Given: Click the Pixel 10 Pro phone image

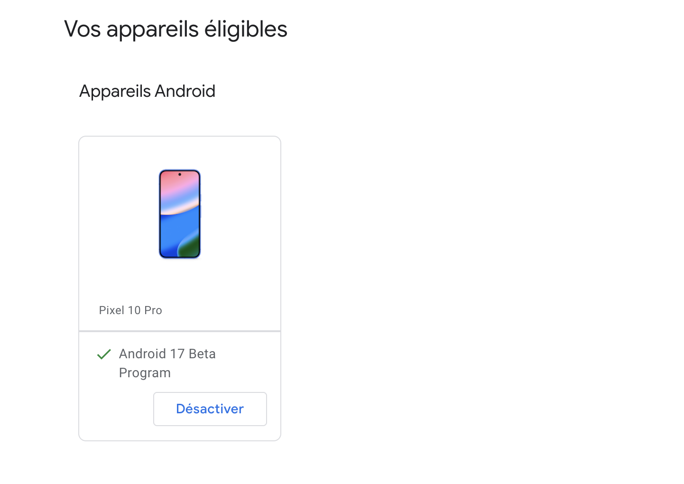Looking at the screenshot, I should click(x=180, y=214).
